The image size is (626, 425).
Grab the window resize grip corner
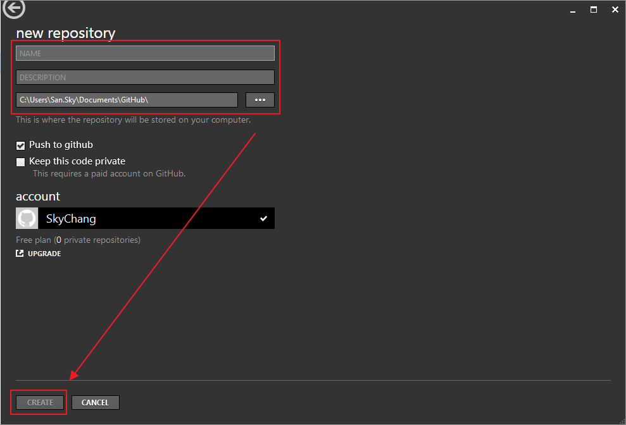pos(622,421)
